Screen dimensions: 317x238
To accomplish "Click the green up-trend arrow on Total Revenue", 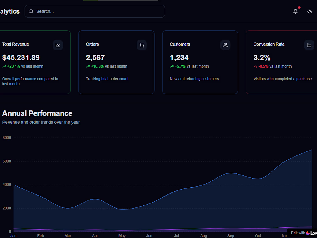I will 4,66.
